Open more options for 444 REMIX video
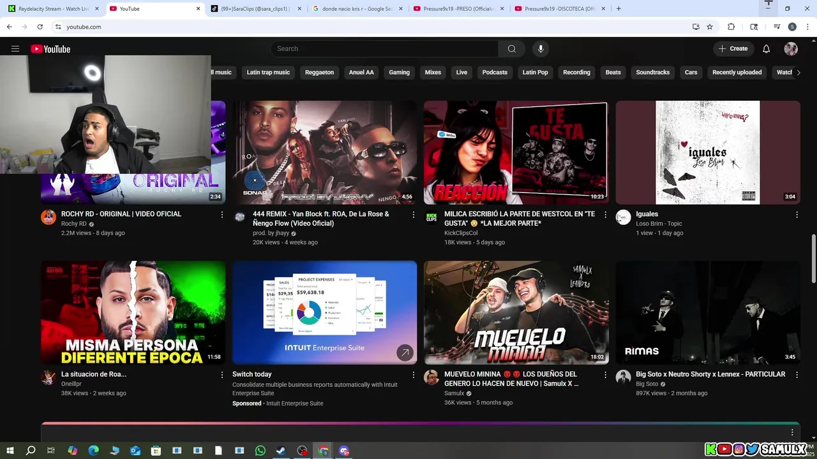The width and height of the screenshot is (817, 459). [x=414, y=215]
